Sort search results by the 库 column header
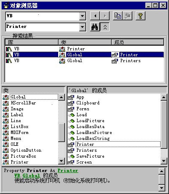The height and width of the screenshot is (194, 169). (32, 42)
